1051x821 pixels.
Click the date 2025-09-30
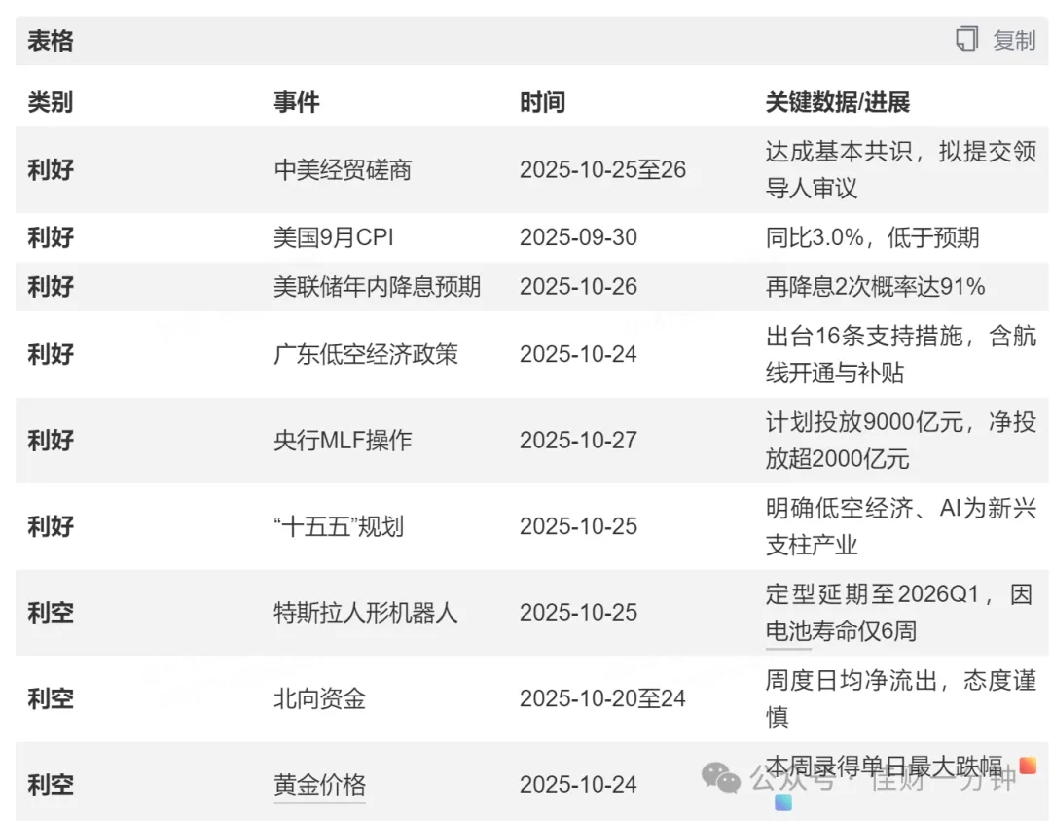click(x=578, y=237)
